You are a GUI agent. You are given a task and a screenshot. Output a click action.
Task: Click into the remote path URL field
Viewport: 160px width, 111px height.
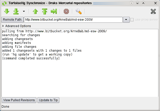(73, 20)
